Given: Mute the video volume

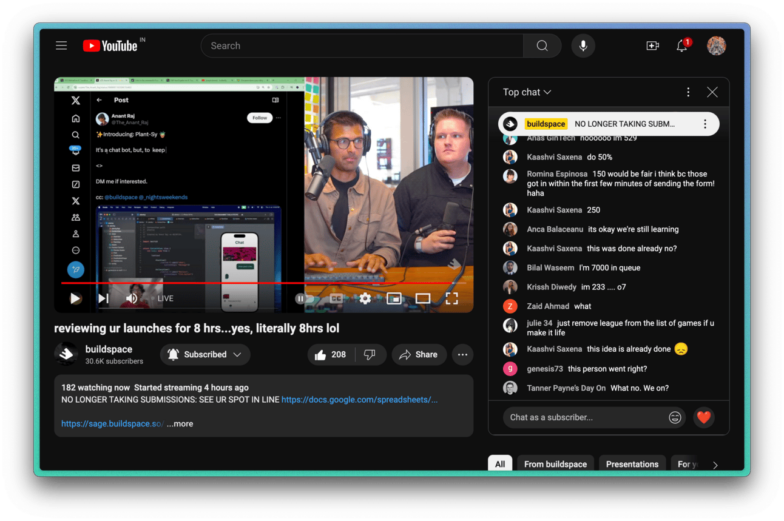Looking at the screenshot, I should 132,298.
